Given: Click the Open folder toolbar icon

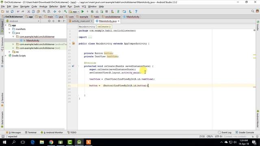Looking at the screenshot, I should [2, 12].
